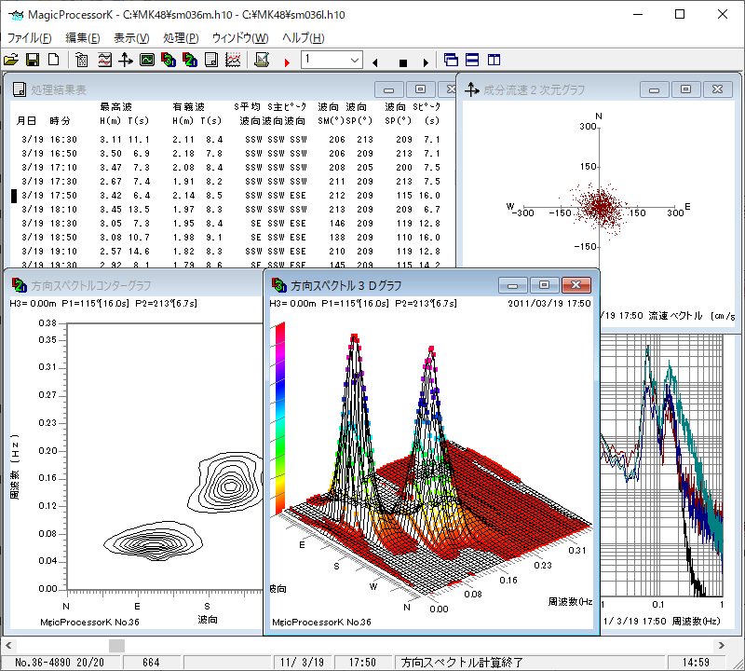This screenshot has height=671, width=745.
Task: Select the 3/19 16:30 row in results table
Action: coord(230,140)
